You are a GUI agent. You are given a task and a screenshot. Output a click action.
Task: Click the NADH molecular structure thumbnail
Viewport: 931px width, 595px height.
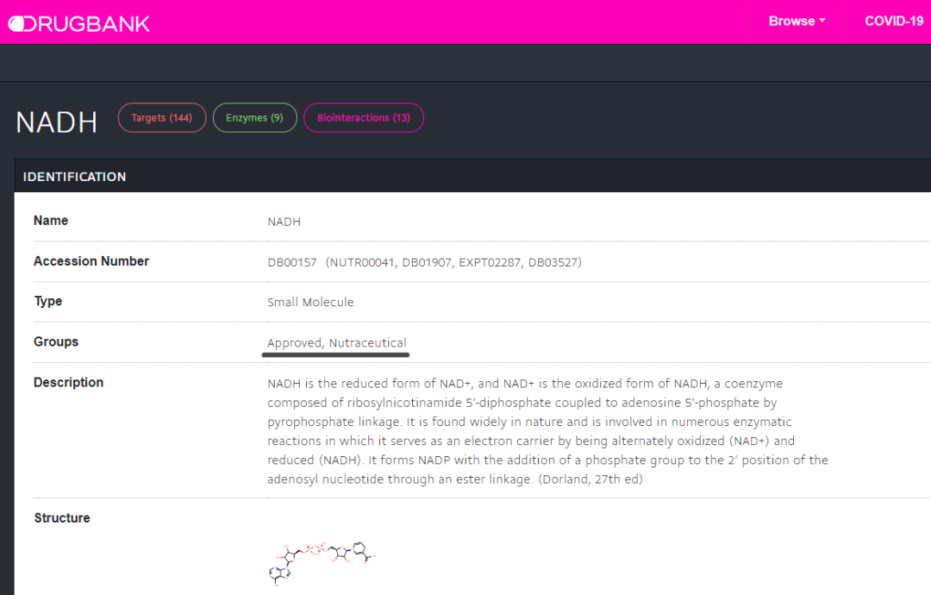tap(322, 560)
